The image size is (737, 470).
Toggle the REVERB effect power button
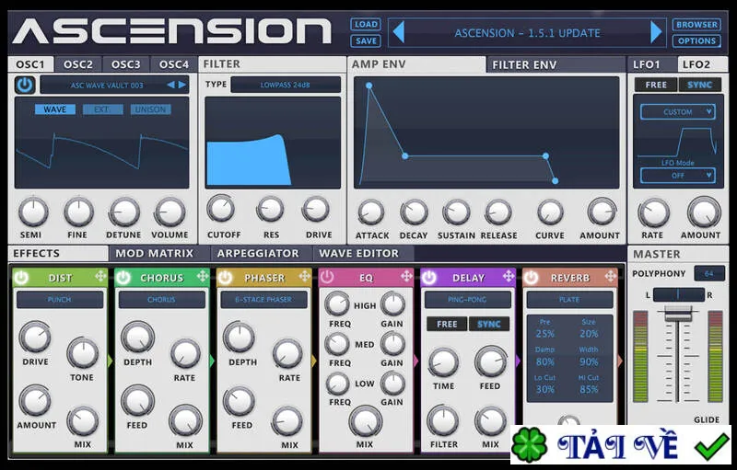(532, 278)
